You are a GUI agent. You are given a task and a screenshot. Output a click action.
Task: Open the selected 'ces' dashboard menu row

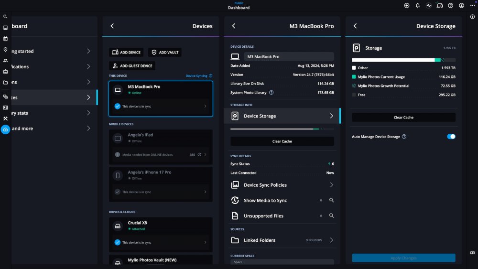click(54, 97)
